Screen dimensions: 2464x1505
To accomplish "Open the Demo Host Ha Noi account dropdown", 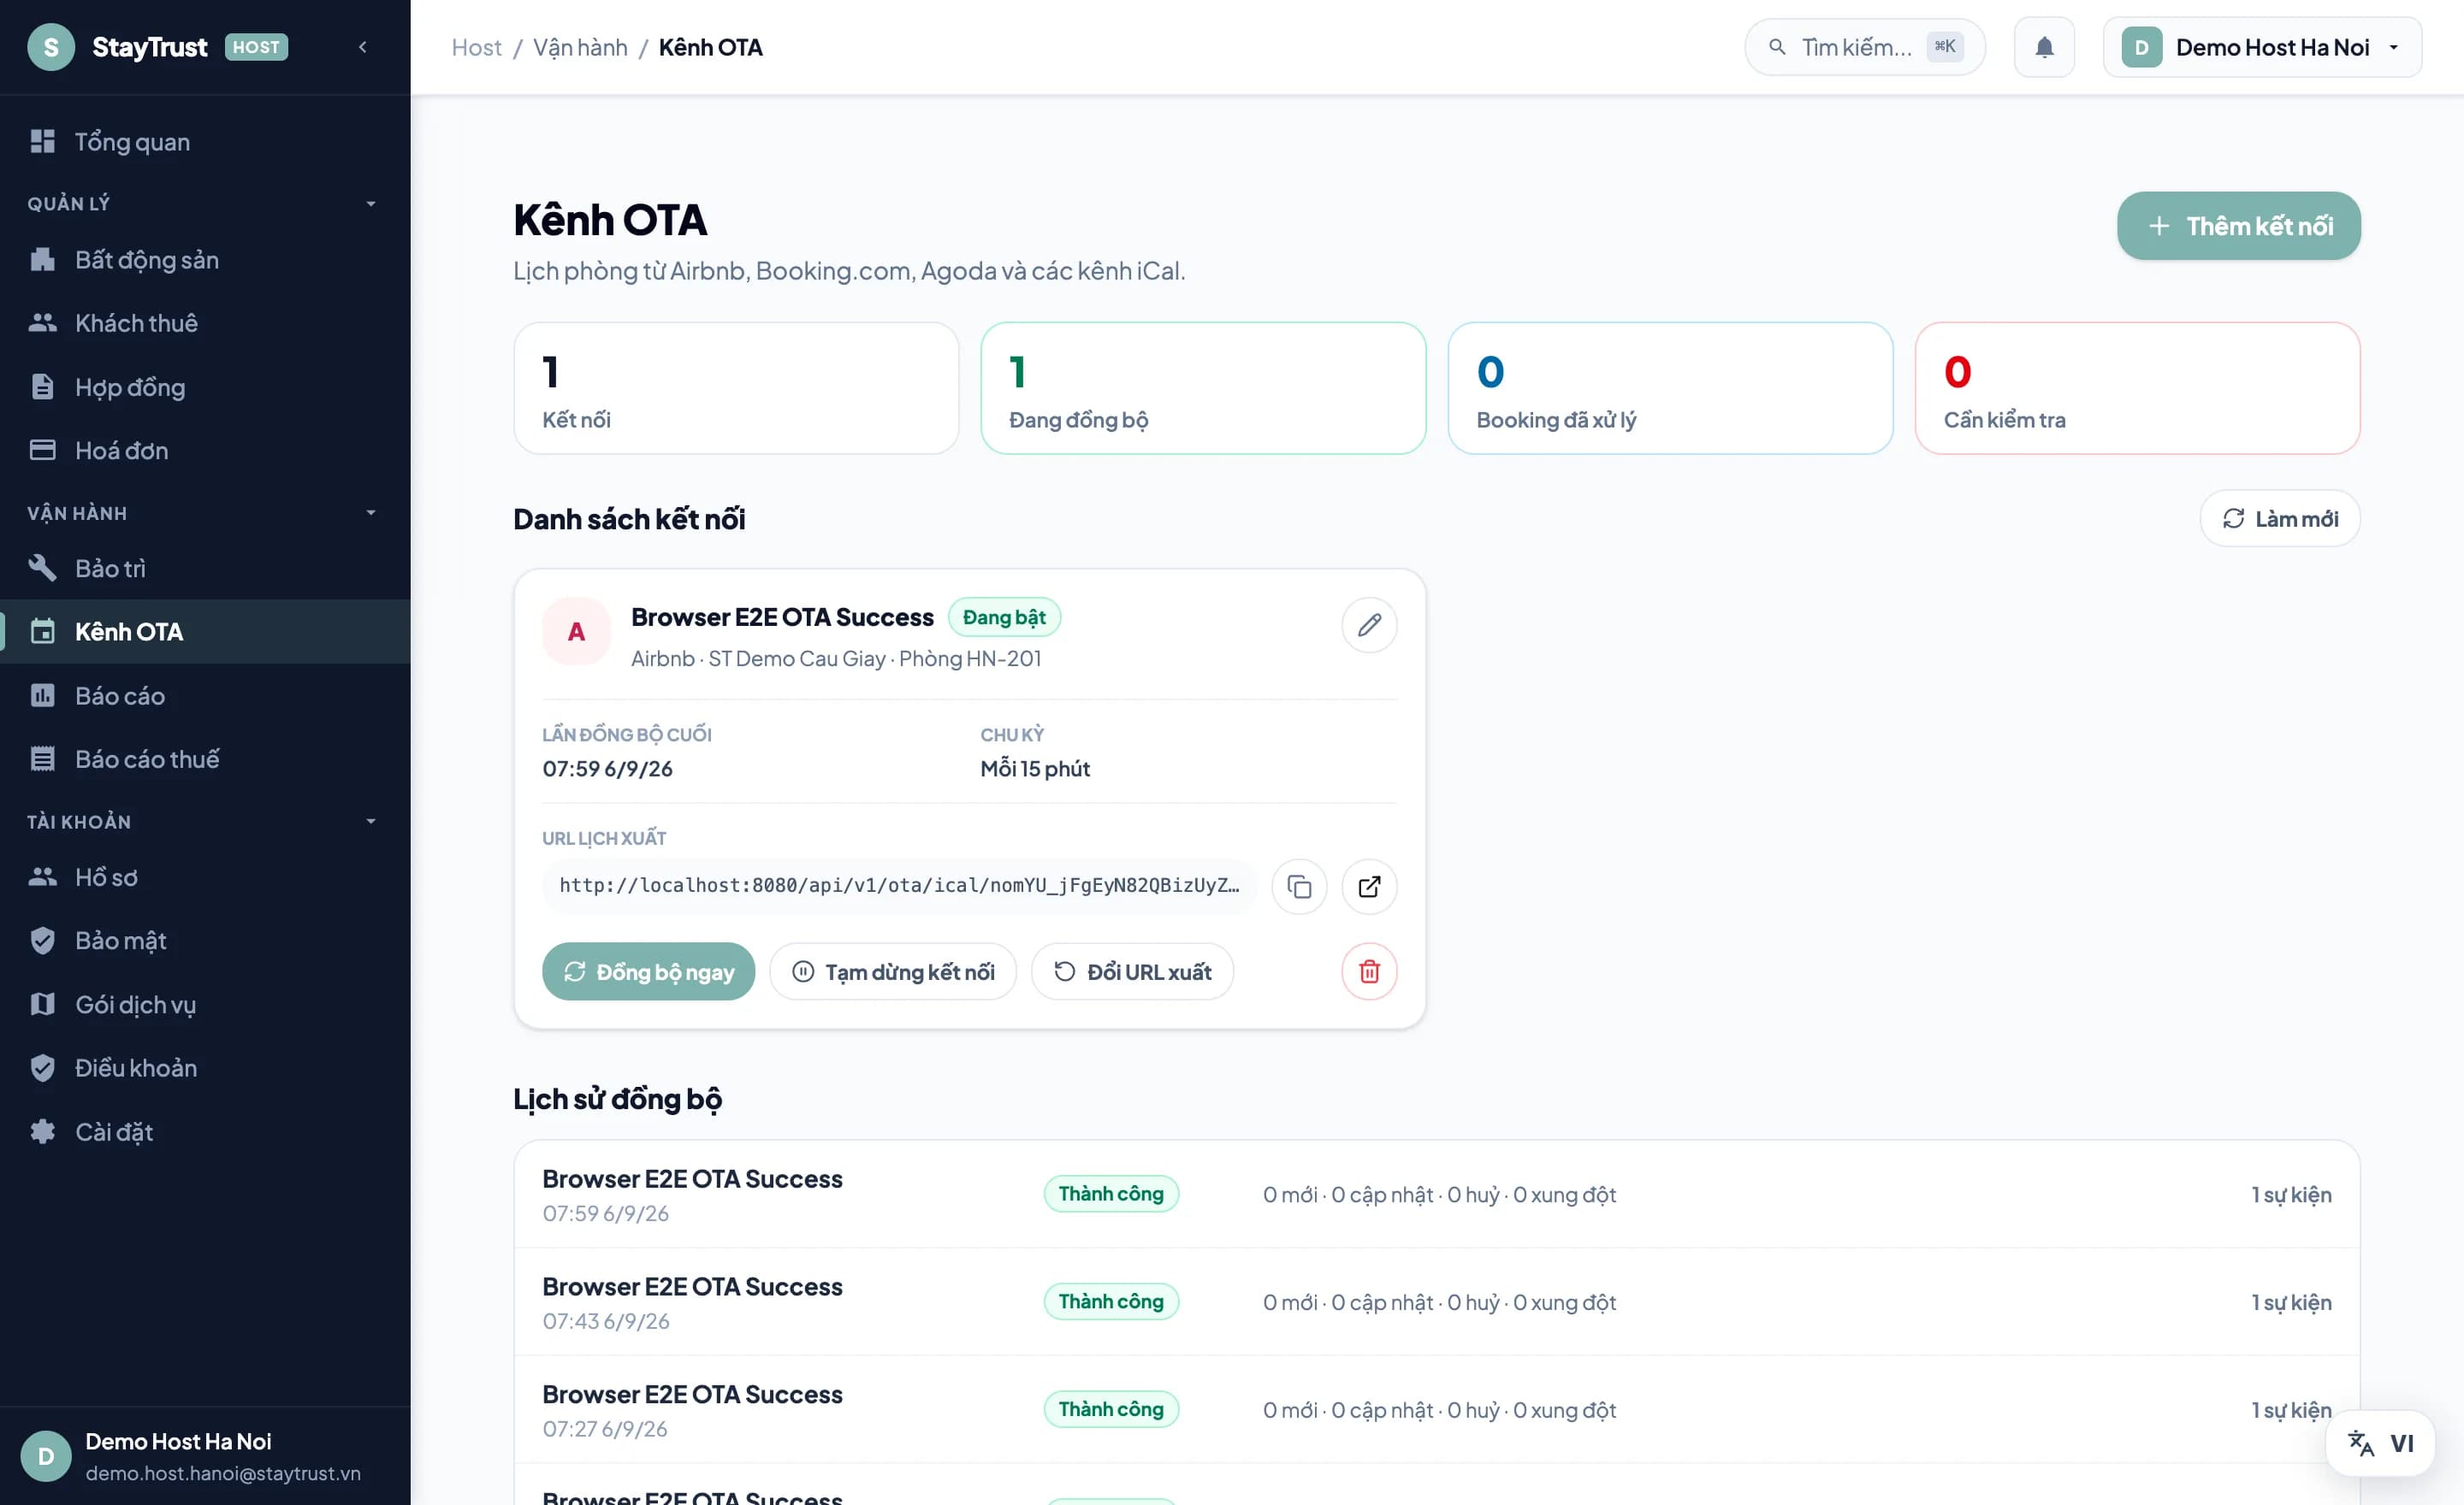I will point(2262,47).
